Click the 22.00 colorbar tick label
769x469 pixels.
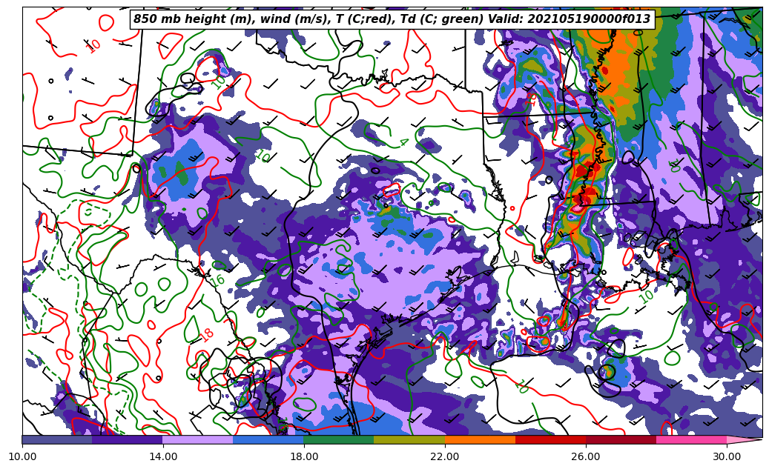(x=445, y=456)
